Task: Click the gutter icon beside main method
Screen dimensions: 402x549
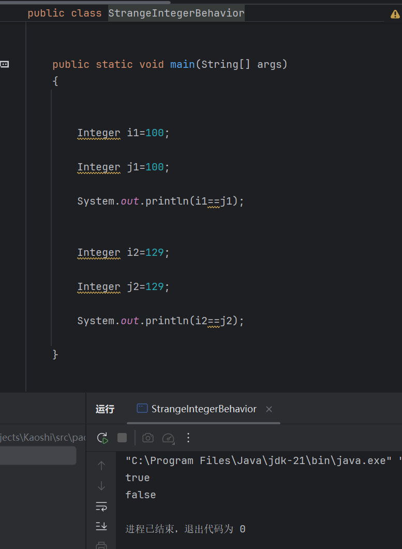Action: click(x=4, y=64)
